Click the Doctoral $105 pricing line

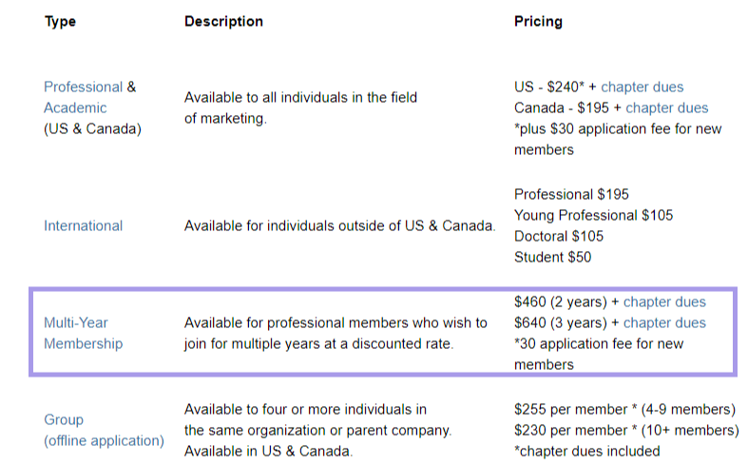pos(559,237)
